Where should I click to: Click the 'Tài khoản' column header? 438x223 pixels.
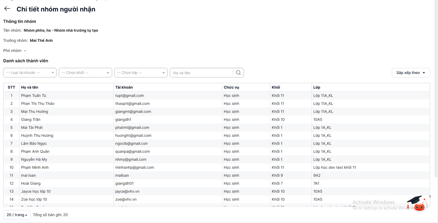point(124,87)
